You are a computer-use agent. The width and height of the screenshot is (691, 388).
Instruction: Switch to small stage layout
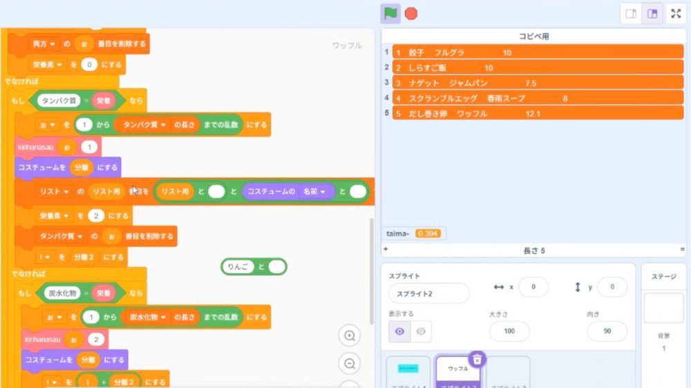tap(631, 14)
